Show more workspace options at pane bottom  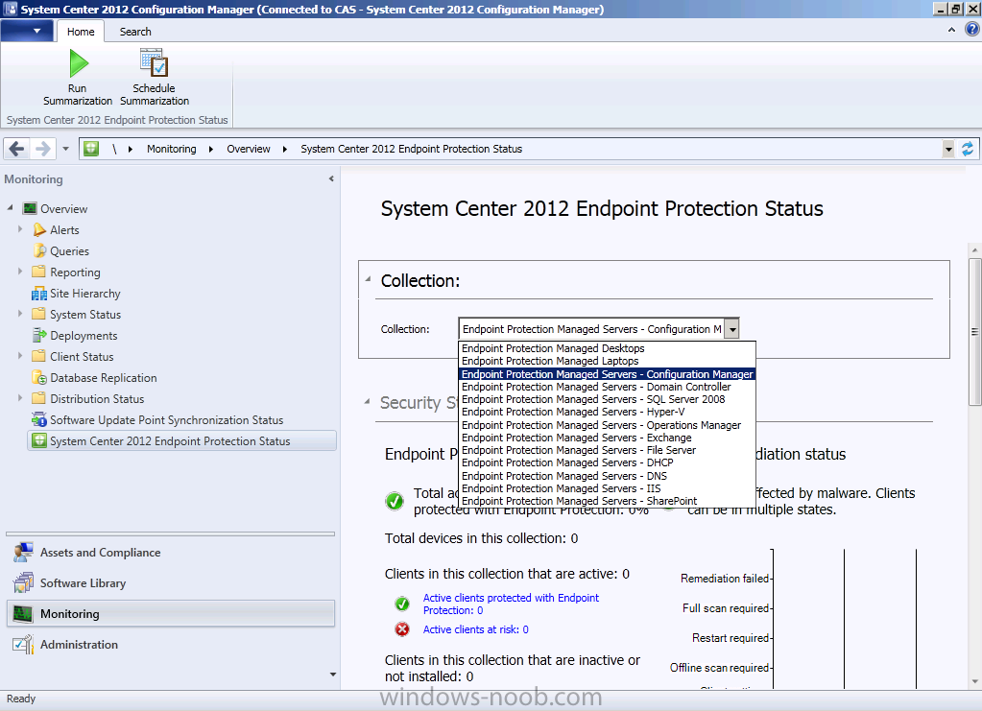pyautogui.click(x=332, y=675)
